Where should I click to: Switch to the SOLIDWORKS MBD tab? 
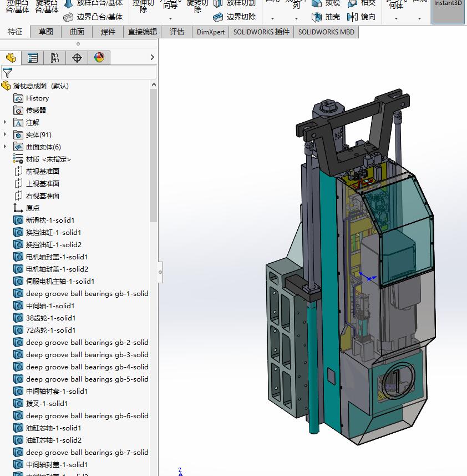pos(326,32)
